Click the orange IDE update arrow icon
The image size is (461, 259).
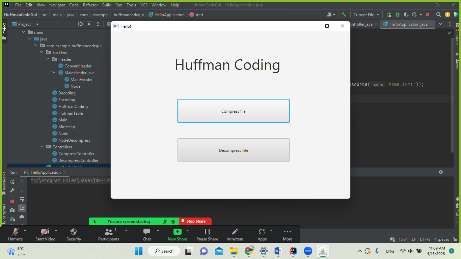[x=448, y=15]
